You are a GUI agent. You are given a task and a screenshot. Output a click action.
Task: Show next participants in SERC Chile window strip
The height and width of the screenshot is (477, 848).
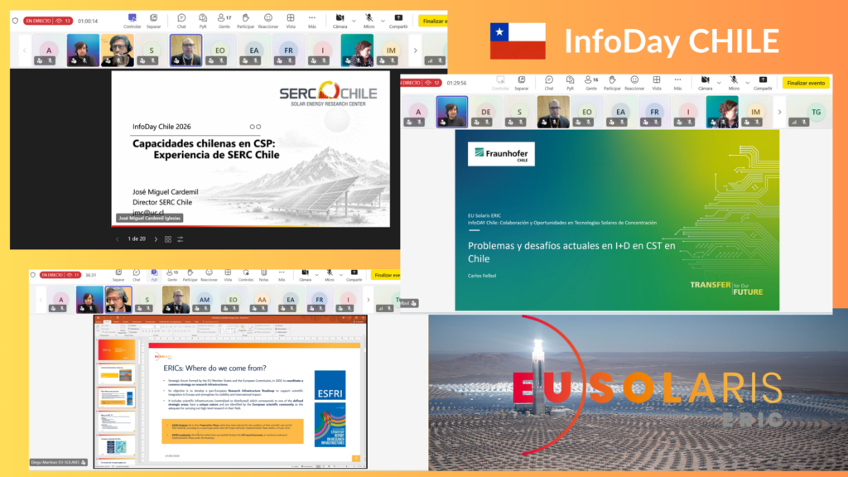[416, 51]
